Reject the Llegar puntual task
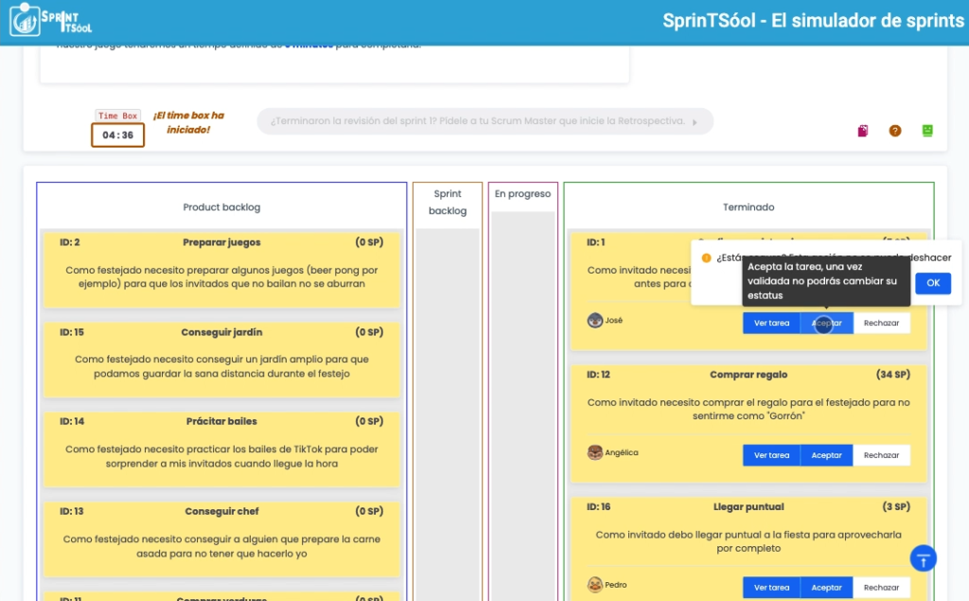969x601 pixels. click(881, 588)
